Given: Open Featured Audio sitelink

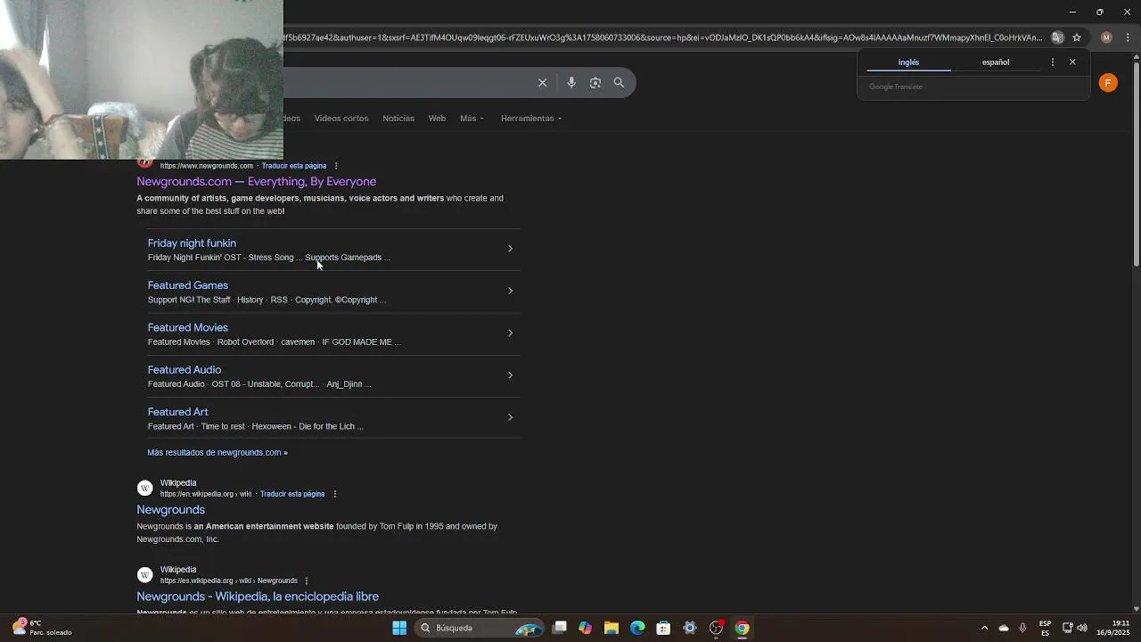Looking at the screenshot, I should 184,370.
